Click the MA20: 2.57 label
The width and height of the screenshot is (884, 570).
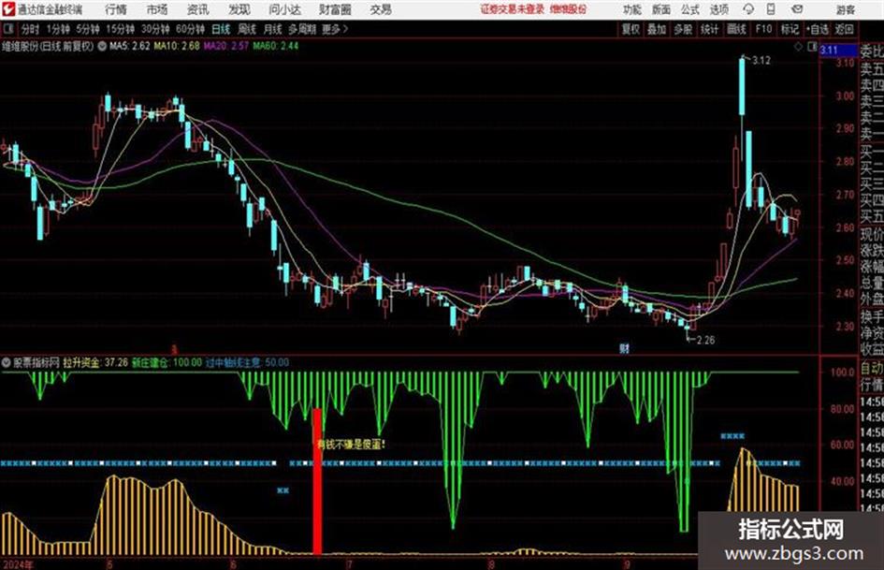coord(225,46)
